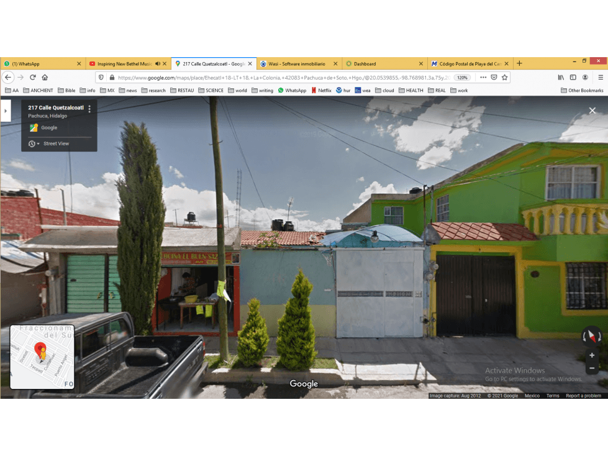Open the Other Bookmarks folder
The height and width of the screenshot is (456, 608).
pos(582,90)
